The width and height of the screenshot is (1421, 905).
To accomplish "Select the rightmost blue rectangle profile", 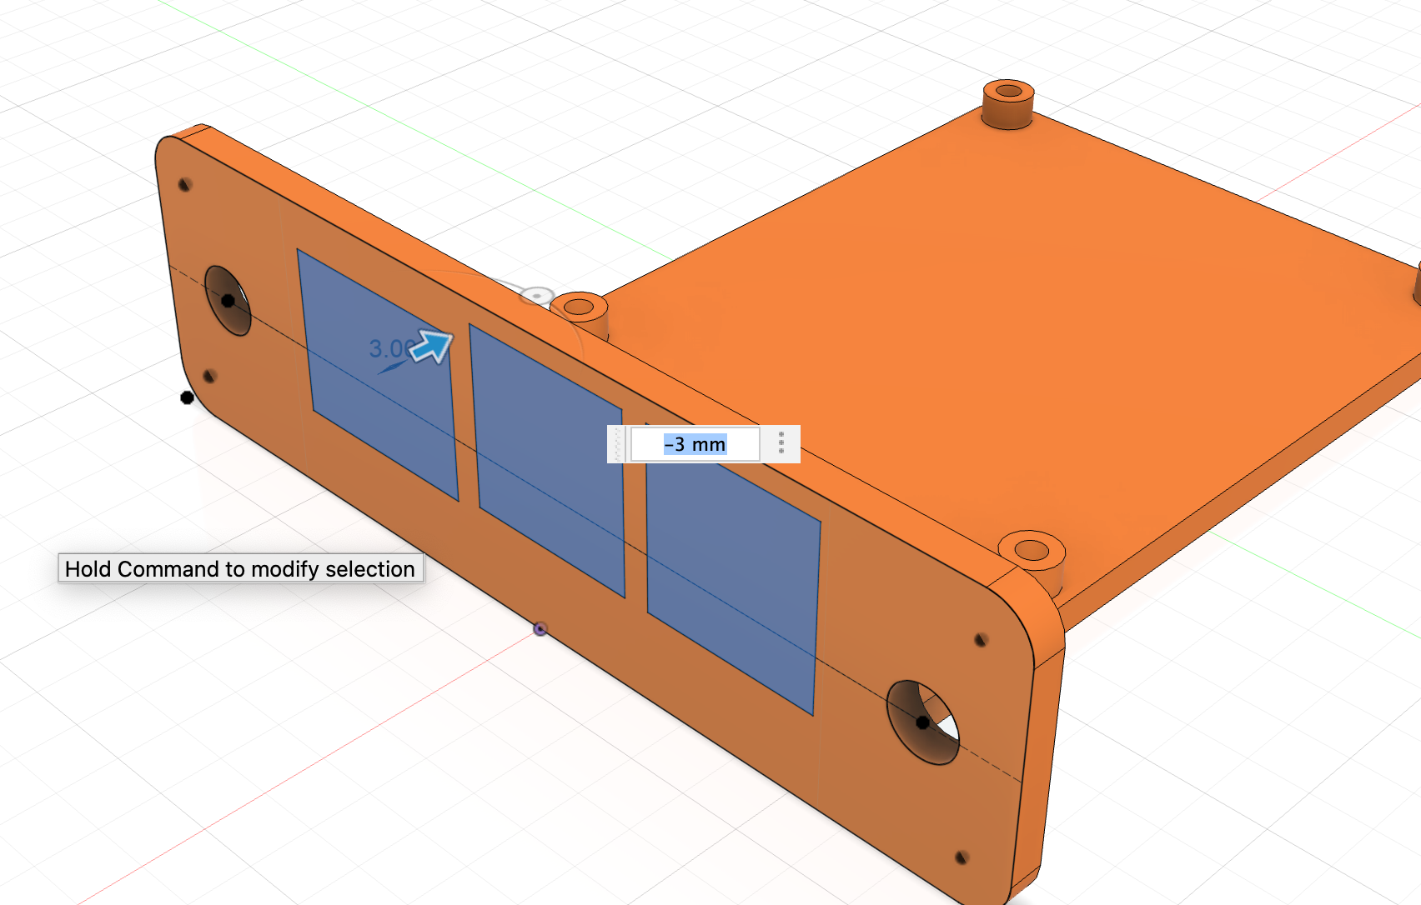I will coord(734,583).
